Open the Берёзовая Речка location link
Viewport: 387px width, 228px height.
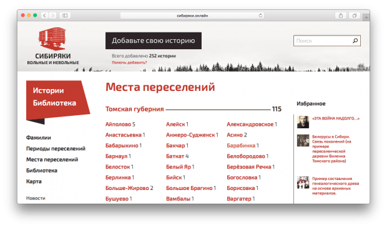249,167
